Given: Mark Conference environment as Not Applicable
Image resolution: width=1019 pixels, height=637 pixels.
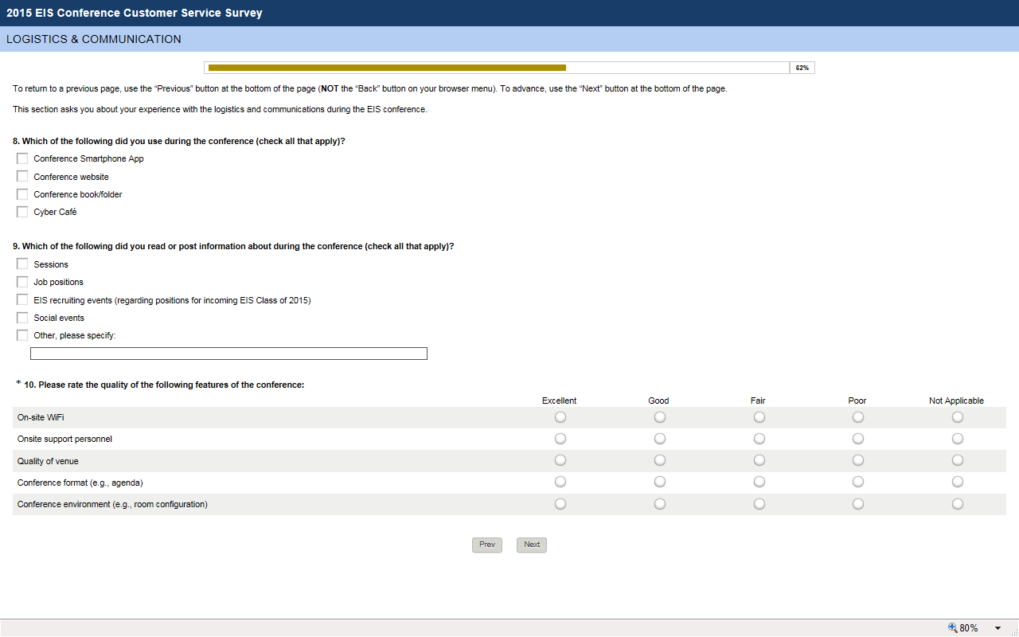Looking at the screenshot, I should point(958,504).
